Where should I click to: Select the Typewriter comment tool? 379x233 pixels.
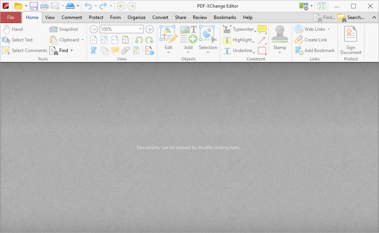tap(239, 29)
